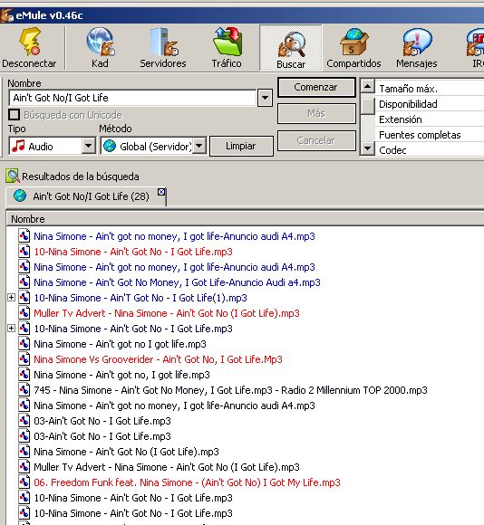The height and width of the screenshot is (525, 484).
Task: Click the globe icon on the search results tab
Action: 20,196
